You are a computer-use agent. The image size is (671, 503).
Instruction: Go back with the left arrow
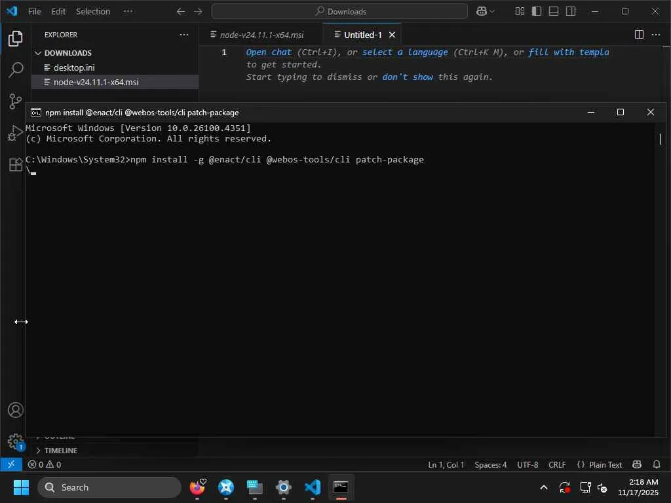(181, 12)
